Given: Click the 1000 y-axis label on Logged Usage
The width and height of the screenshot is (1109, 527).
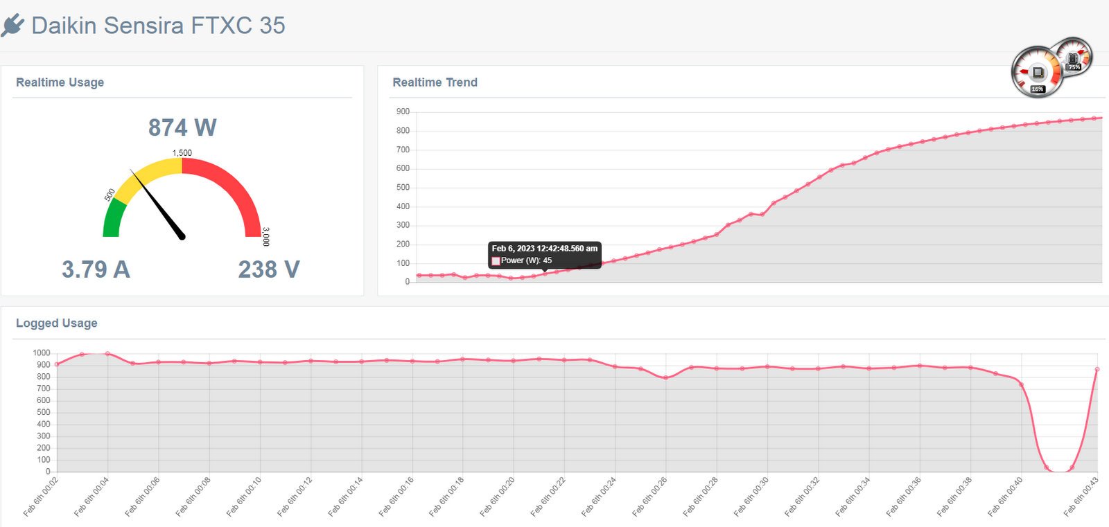Looking at the screenshot, I should pos(42,353).
